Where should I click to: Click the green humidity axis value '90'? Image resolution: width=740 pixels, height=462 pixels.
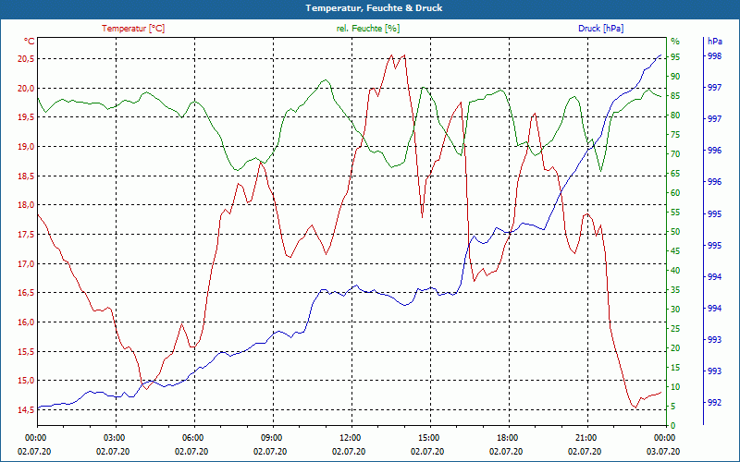675,77
